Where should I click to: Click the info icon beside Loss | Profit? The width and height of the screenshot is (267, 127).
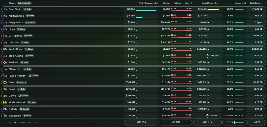[216, 3]
